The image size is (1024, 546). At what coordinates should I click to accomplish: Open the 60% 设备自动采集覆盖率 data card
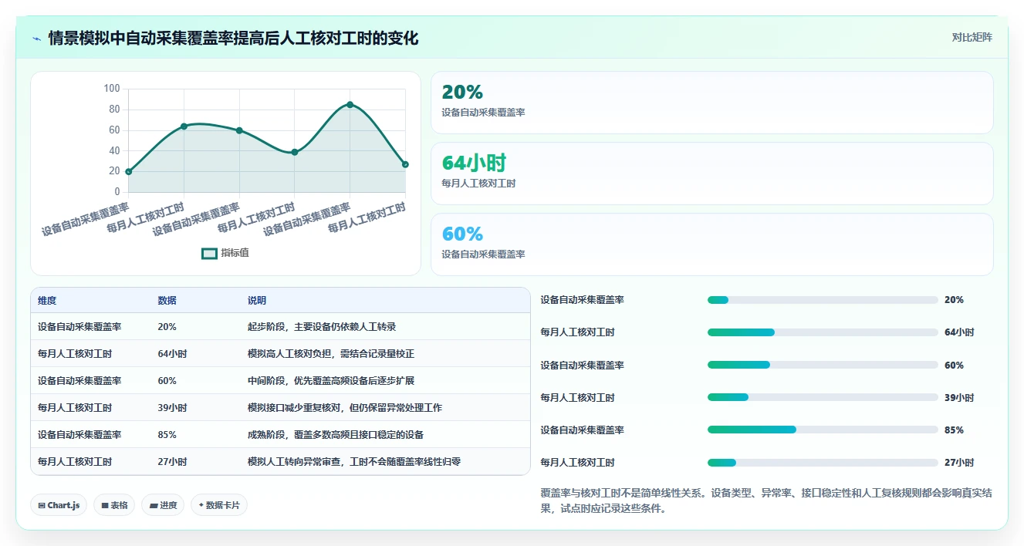click(x=711, y=244)
